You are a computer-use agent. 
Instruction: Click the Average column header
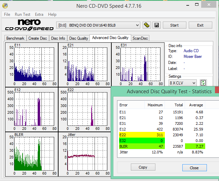(195, 105)
